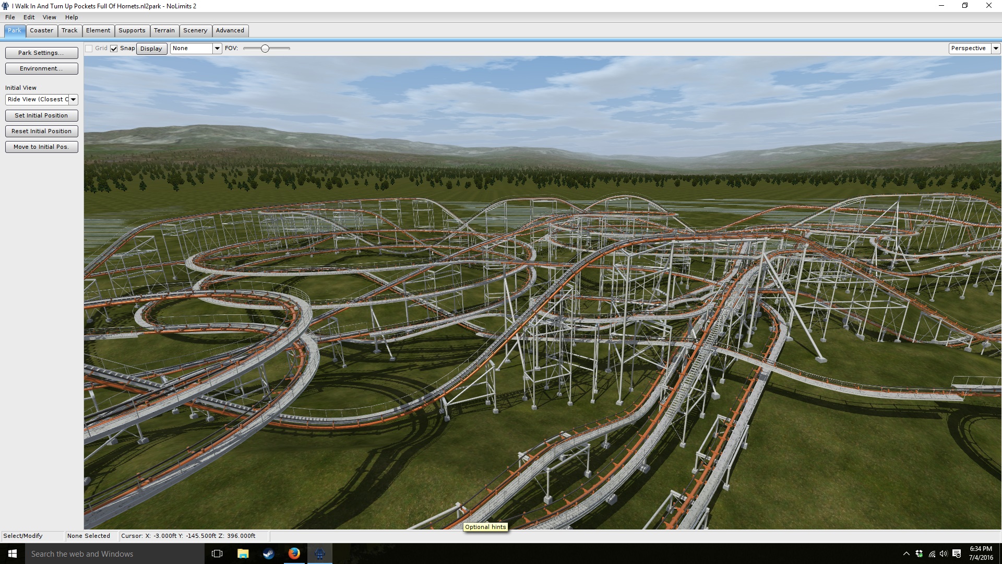Click the volume speaker tray icon
Viewport: 1002px width, 564px height.
[944, 554]
